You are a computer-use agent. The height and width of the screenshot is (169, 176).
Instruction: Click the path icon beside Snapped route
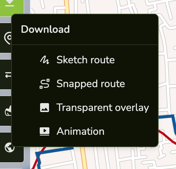[45, 84]
